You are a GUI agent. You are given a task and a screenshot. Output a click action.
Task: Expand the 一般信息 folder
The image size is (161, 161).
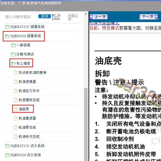tap(23, 45)
